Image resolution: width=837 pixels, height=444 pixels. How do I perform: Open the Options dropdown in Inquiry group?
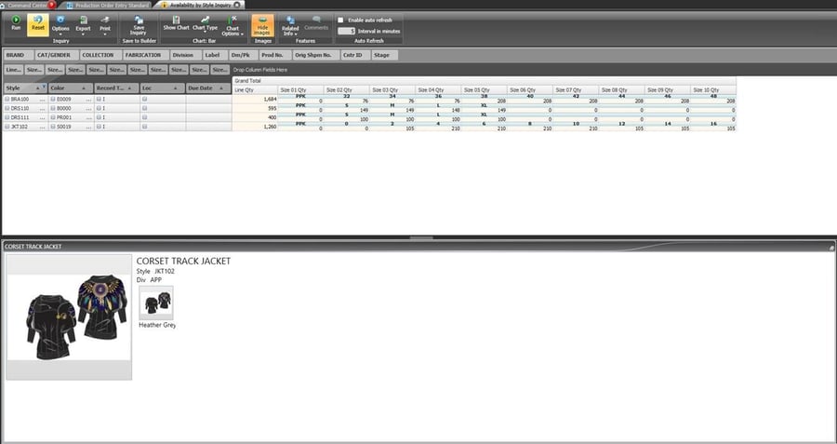click(x=60, y=24)
